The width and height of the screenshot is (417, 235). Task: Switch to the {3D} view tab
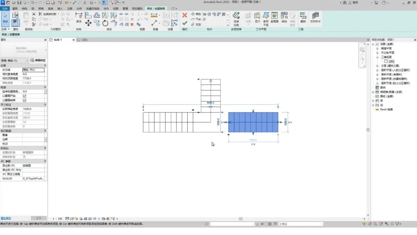tap(82, 39)
